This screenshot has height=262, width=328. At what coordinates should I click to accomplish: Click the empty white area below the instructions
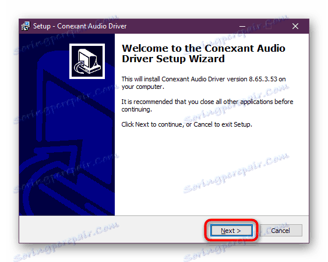coord(211,171)
